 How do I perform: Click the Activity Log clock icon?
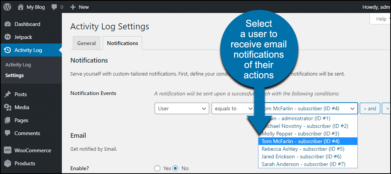[8, 50]
